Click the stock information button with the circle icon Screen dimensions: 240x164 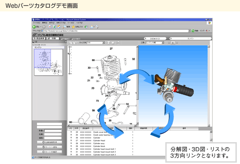pyautogui.click(x=50, y=142)
